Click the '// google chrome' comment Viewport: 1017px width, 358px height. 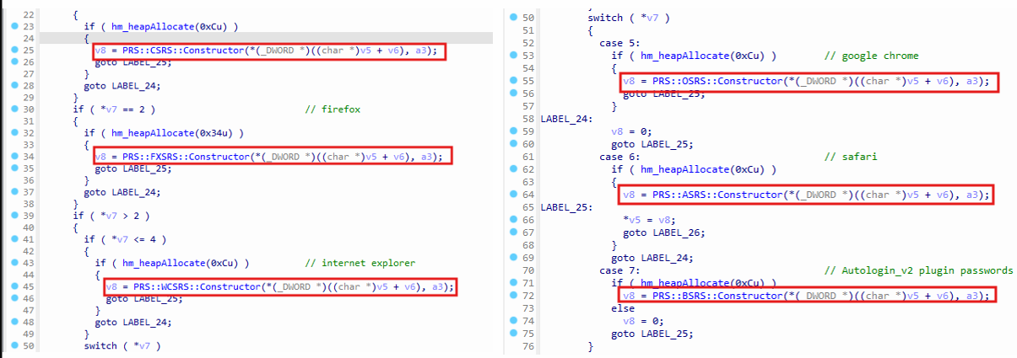coord(871,56)
